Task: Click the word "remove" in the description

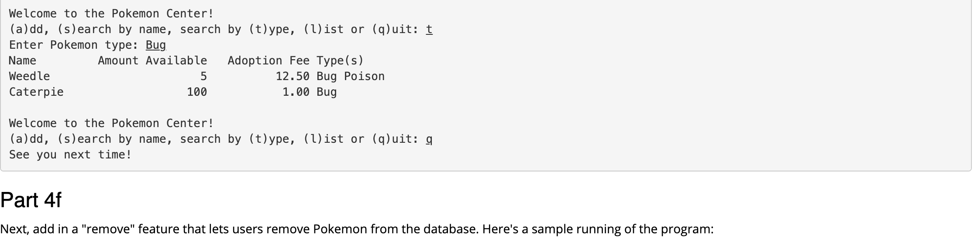Action: [109, 229]
